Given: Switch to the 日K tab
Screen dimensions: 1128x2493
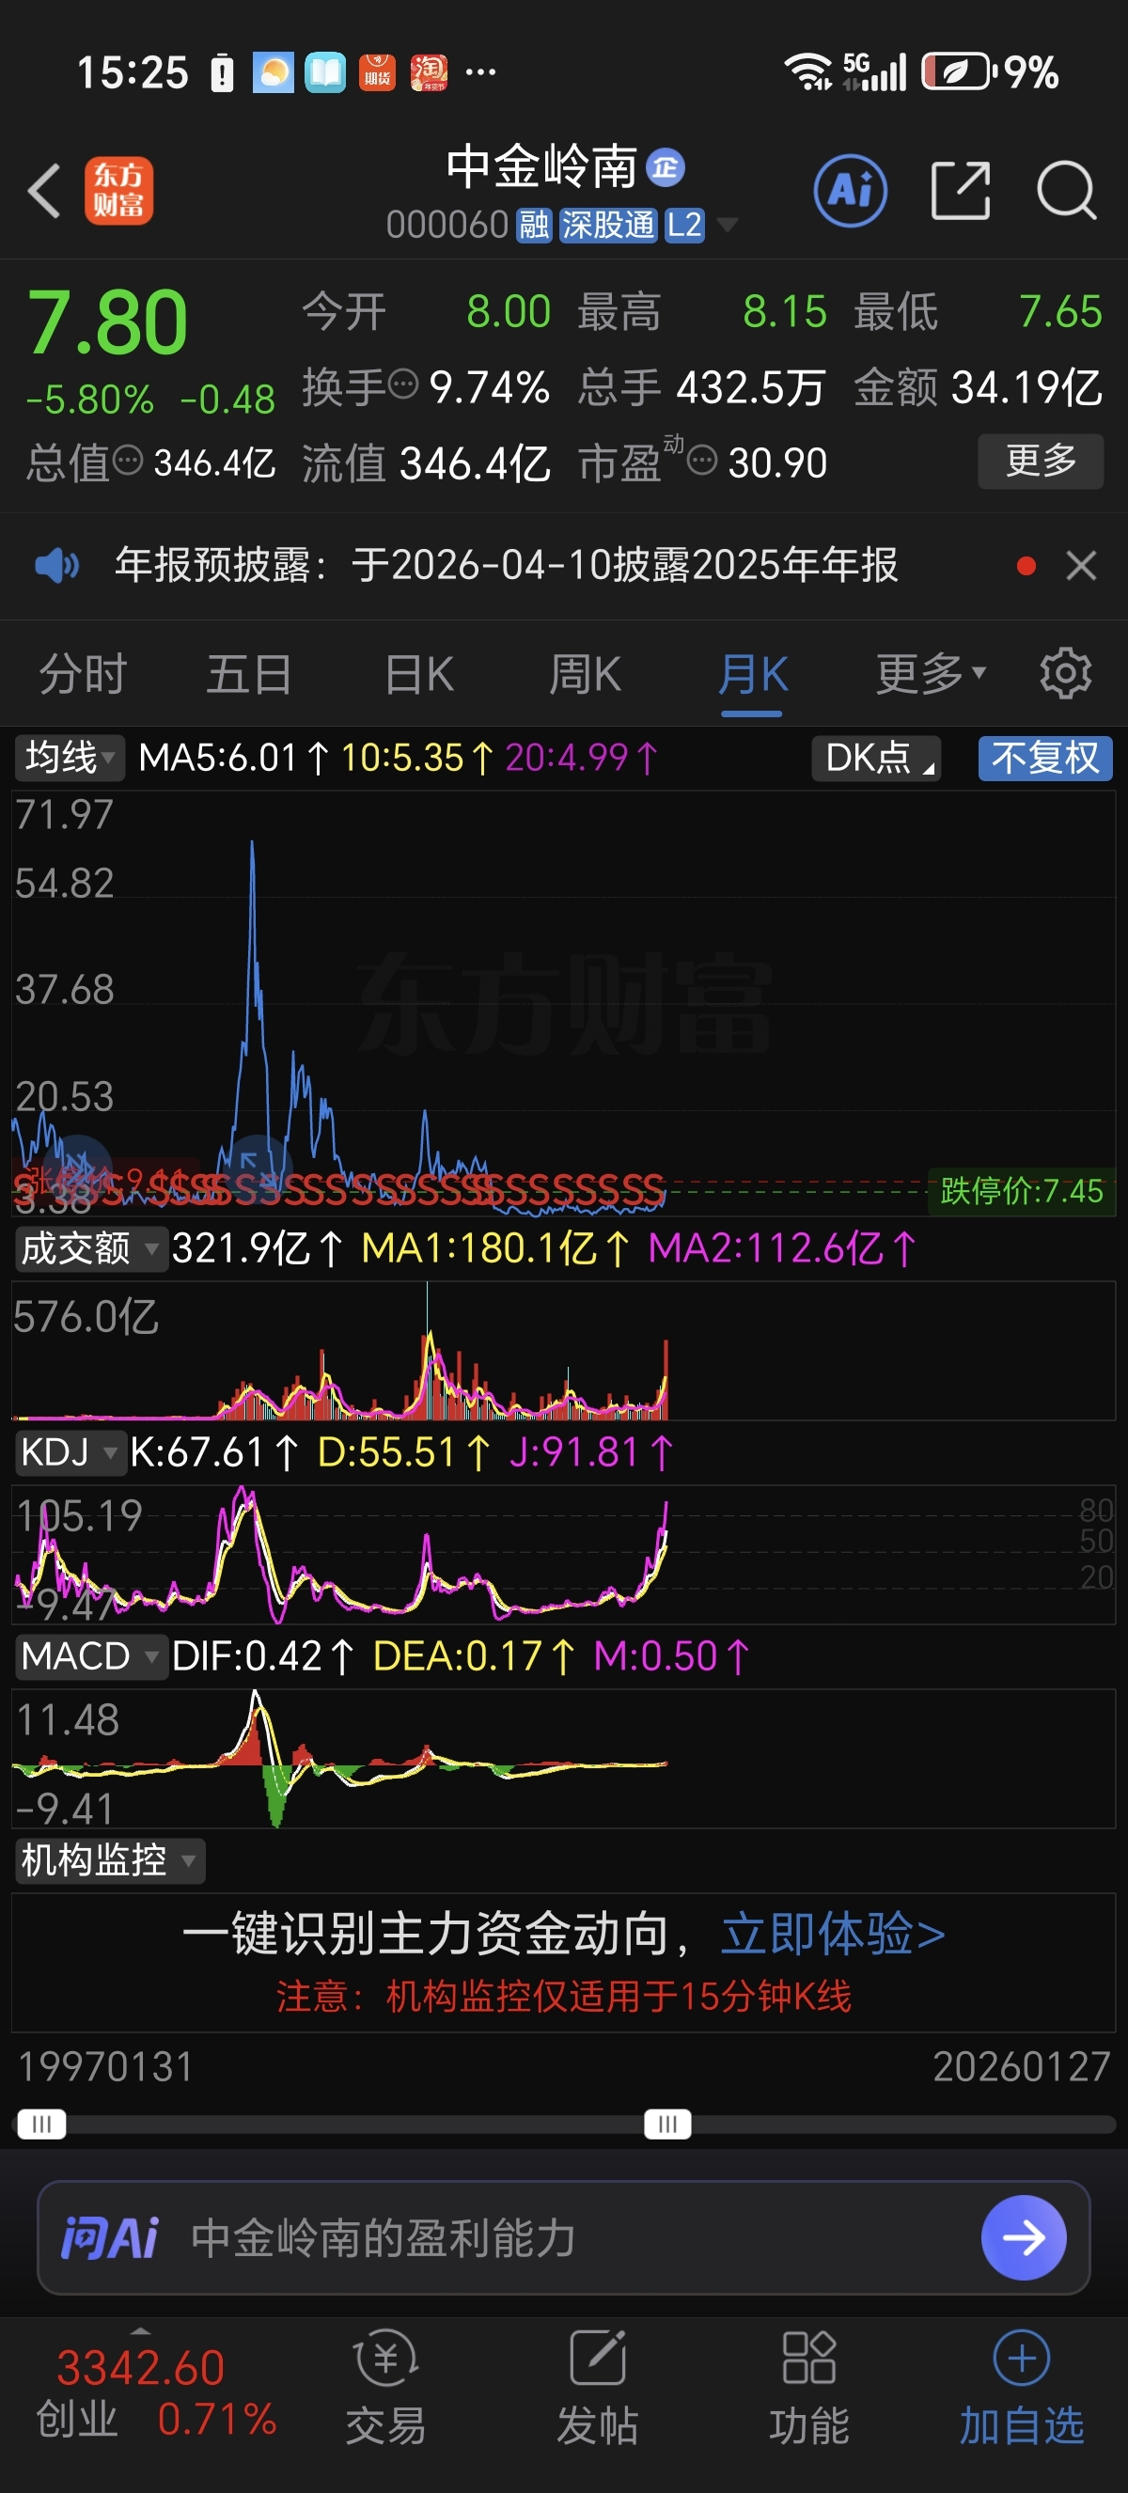Looking at the screenshot, I should (x=419, y=674).
